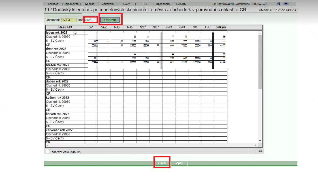Expand the Obchodníci menu
This screenshot has height=181, width=318.
tap(163, 4)
